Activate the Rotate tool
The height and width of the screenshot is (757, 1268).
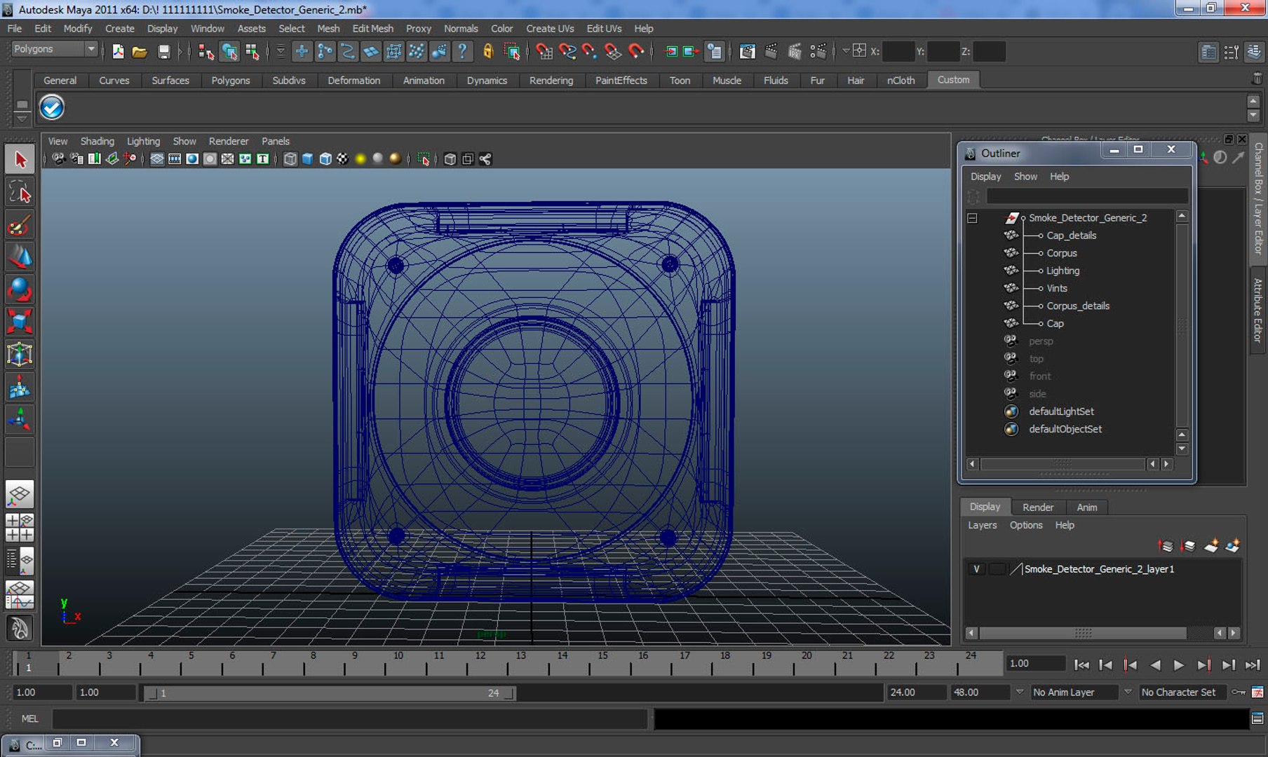tap(20, 289)
